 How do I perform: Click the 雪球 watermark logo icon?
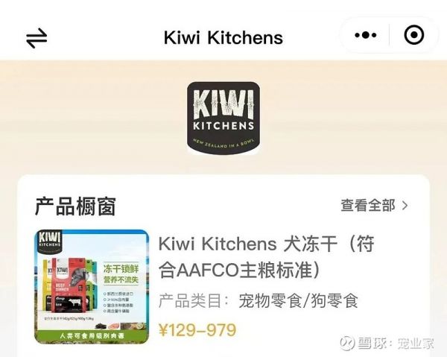click(x=347, y=342)
